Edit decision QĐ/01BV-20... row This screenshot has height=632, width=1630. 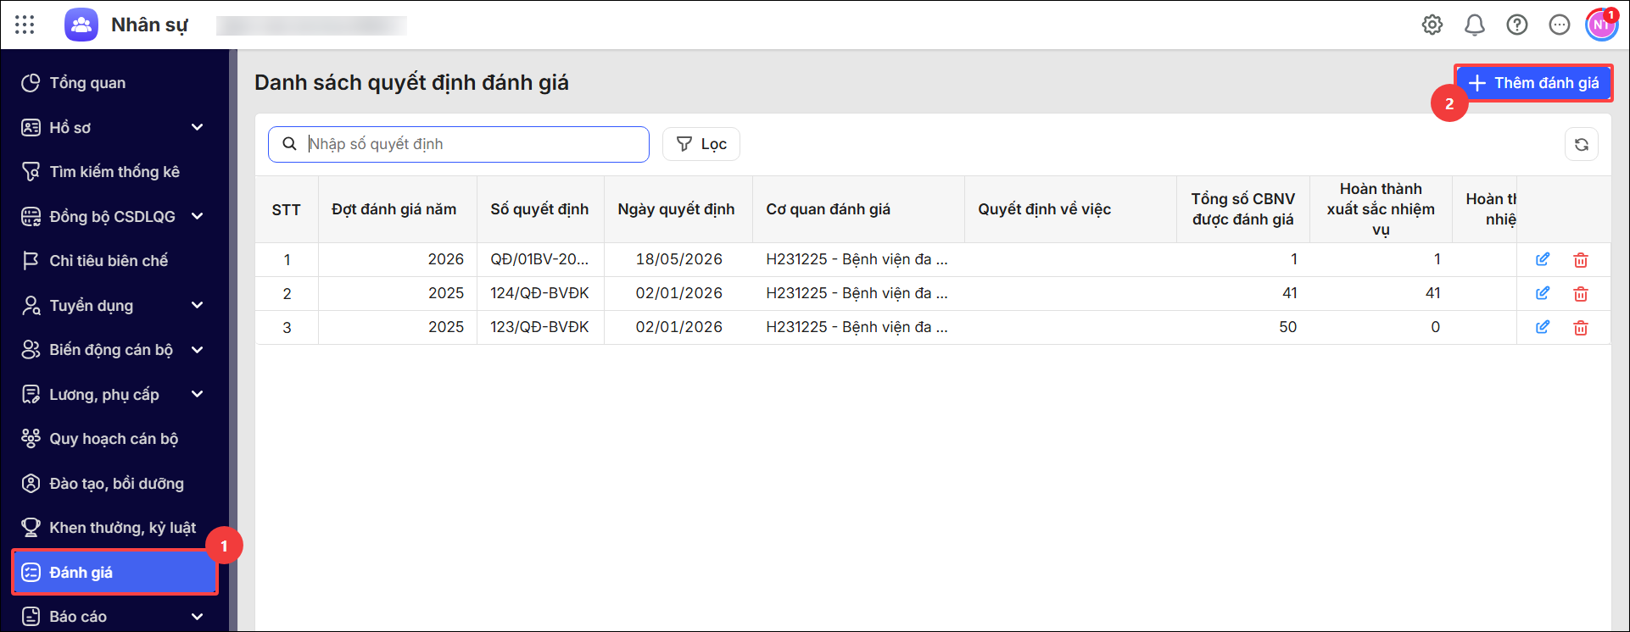point(1543,259)
